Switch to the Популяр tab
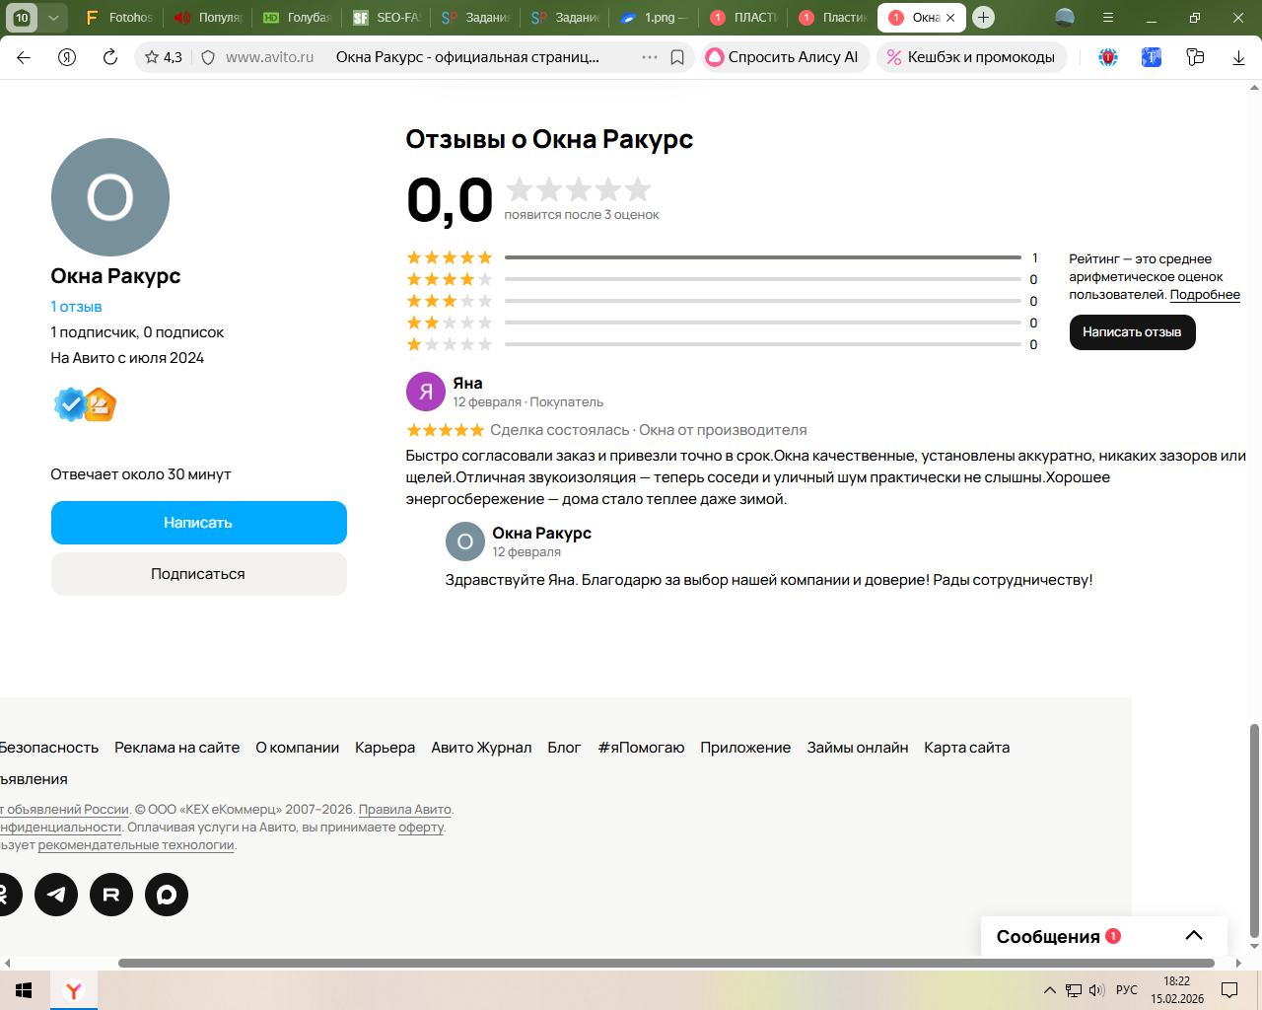 208,18
